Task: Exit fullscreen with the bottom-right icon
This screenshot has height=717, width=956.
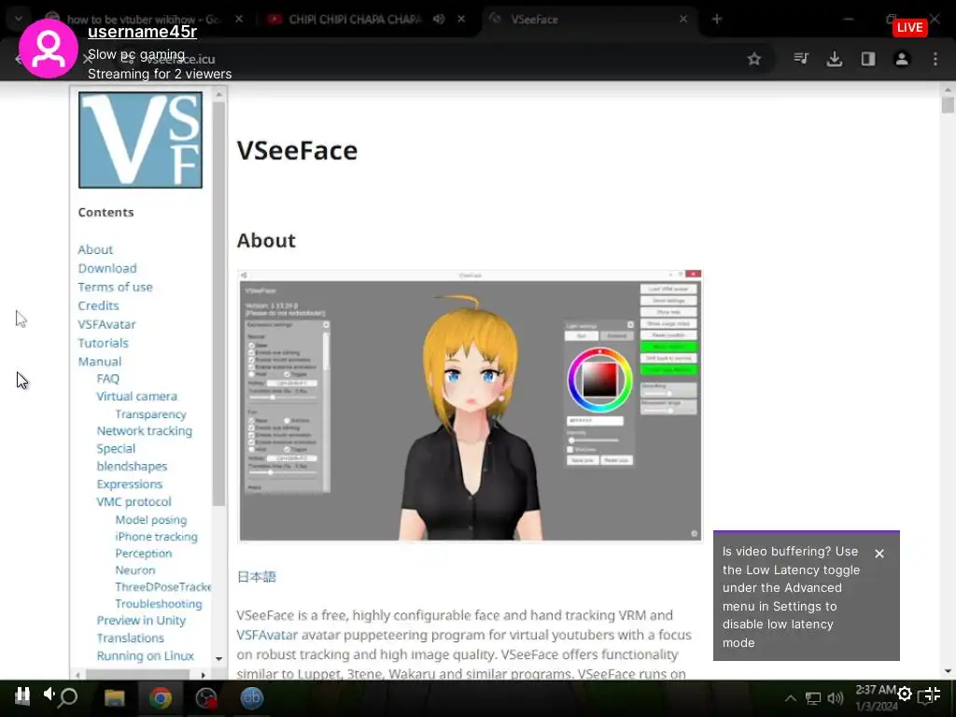Action: (x=933, y=694)
